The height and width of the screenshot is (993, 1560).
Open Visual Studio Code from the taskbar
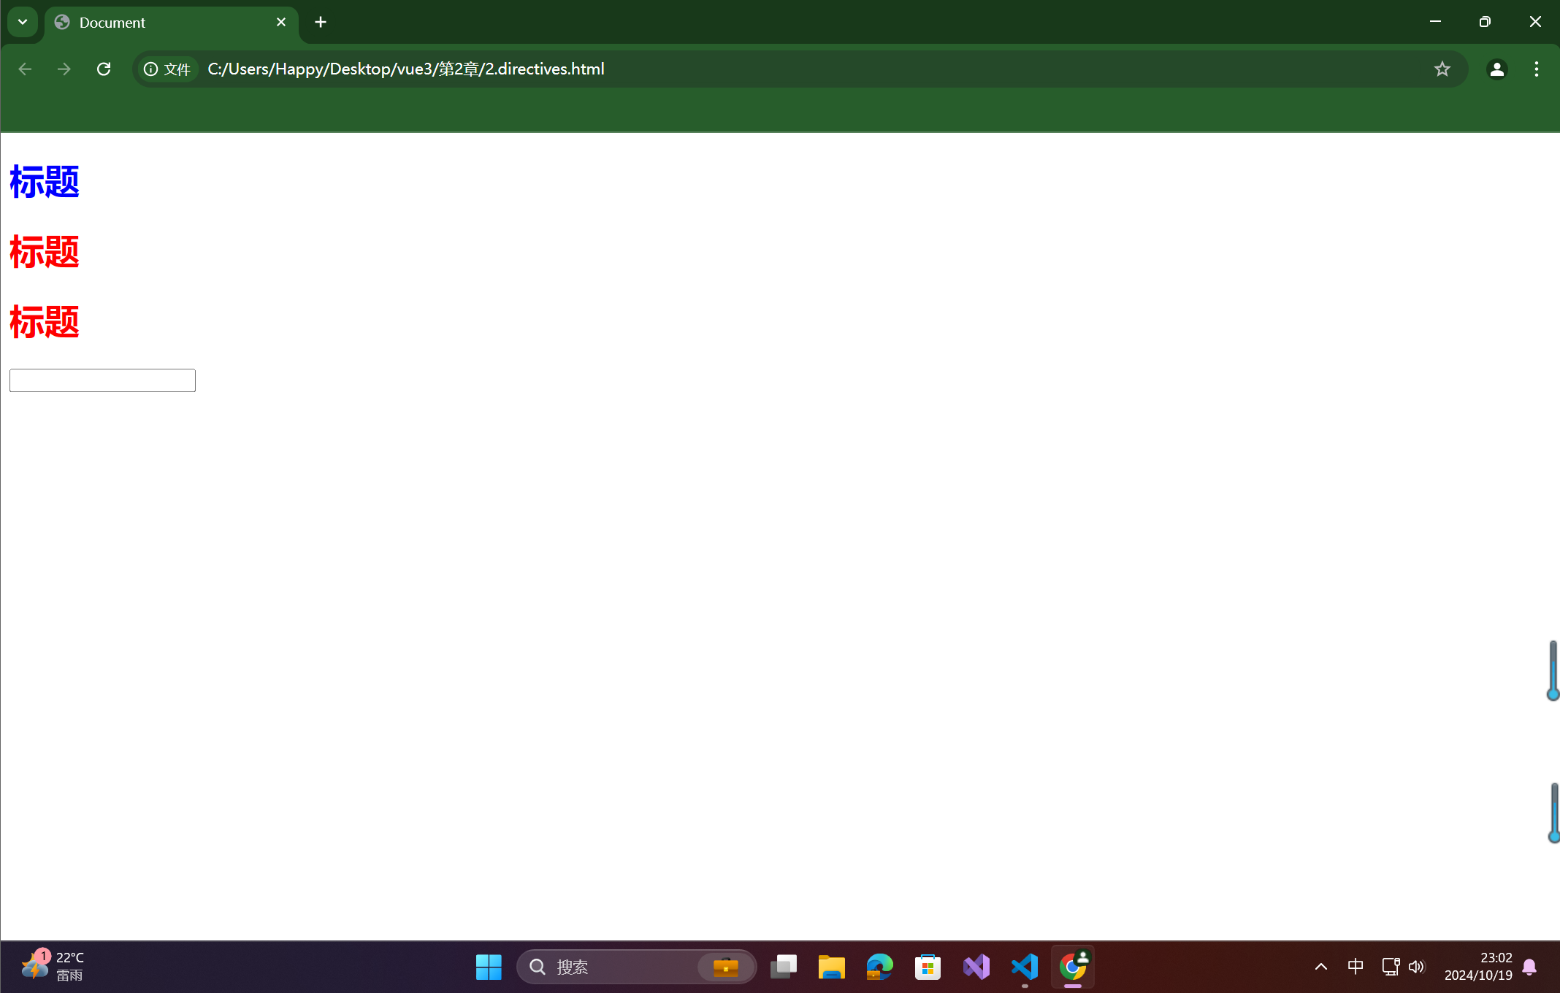point(1025,967)
